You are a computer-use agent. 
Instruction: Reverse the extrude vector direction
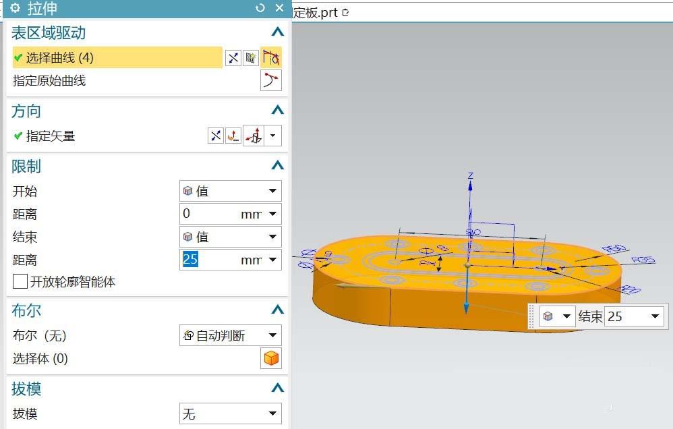pos(216,135)
